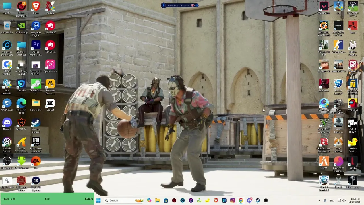Launch the UltraViewer desktop shortcut

coord(7,105)
